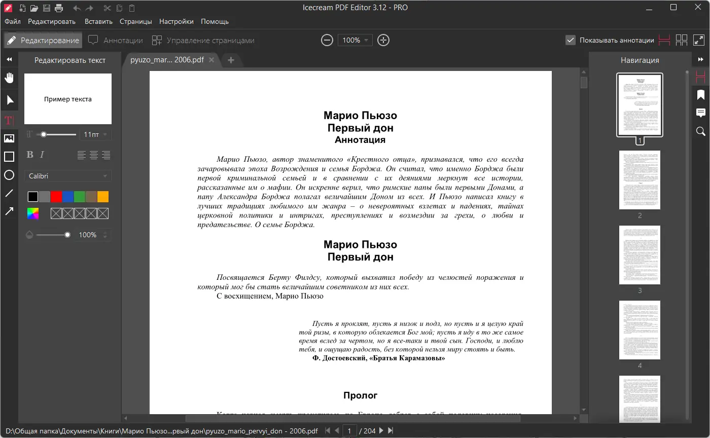Open Управление страницами mode
The width and height of the screenshot is (710, 438).
[x=203, y=40]
